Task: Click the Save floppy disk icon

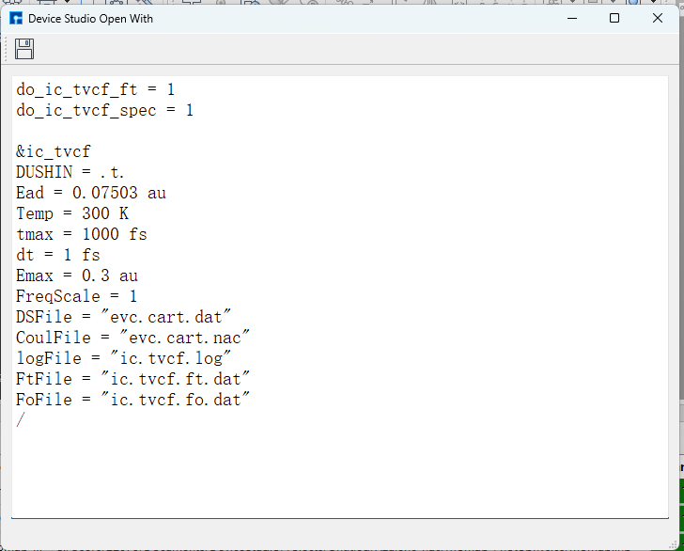Action: pos(24,50)
